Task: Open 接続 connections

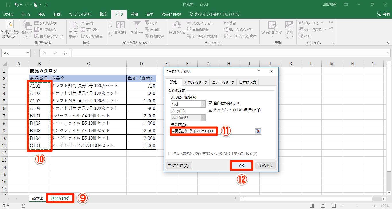Action: tap(87, 23)
